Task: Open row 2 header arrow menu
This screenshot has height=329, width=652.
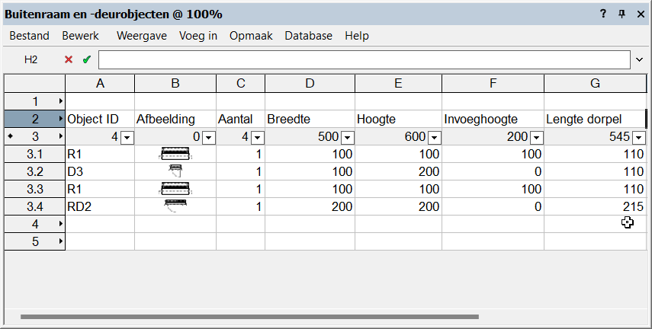Action: pyautogui.click(x=60, y=119)
